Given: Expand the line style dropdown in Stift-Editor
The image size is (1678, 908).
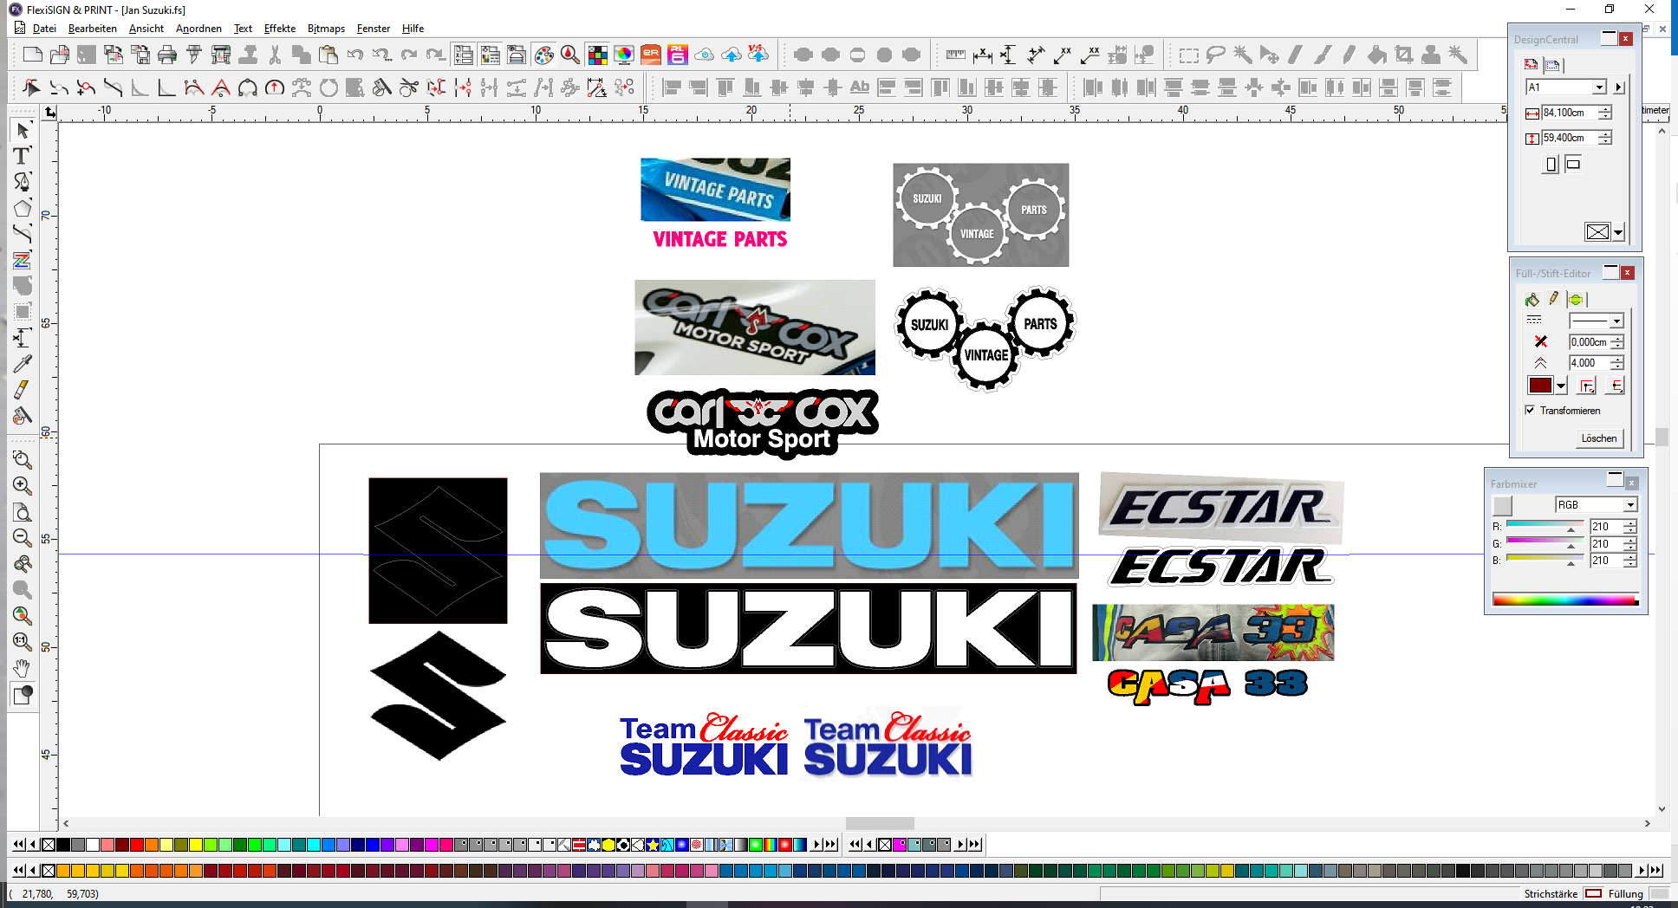Looking at the screenshot, I should click(x=1616, y=321).
